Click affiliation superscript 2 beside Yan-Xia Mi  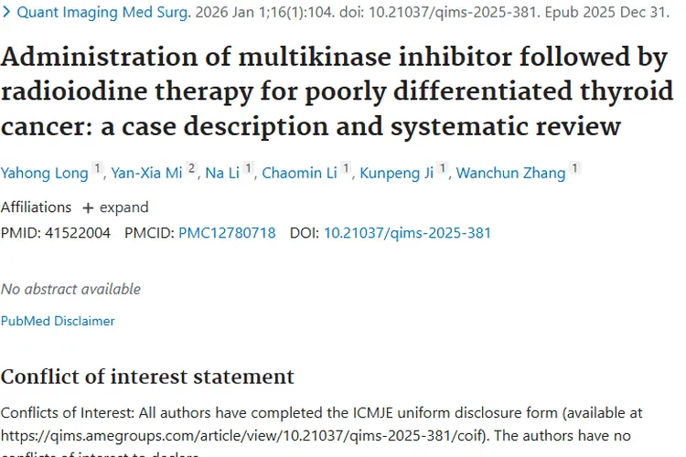coord(192,169)
